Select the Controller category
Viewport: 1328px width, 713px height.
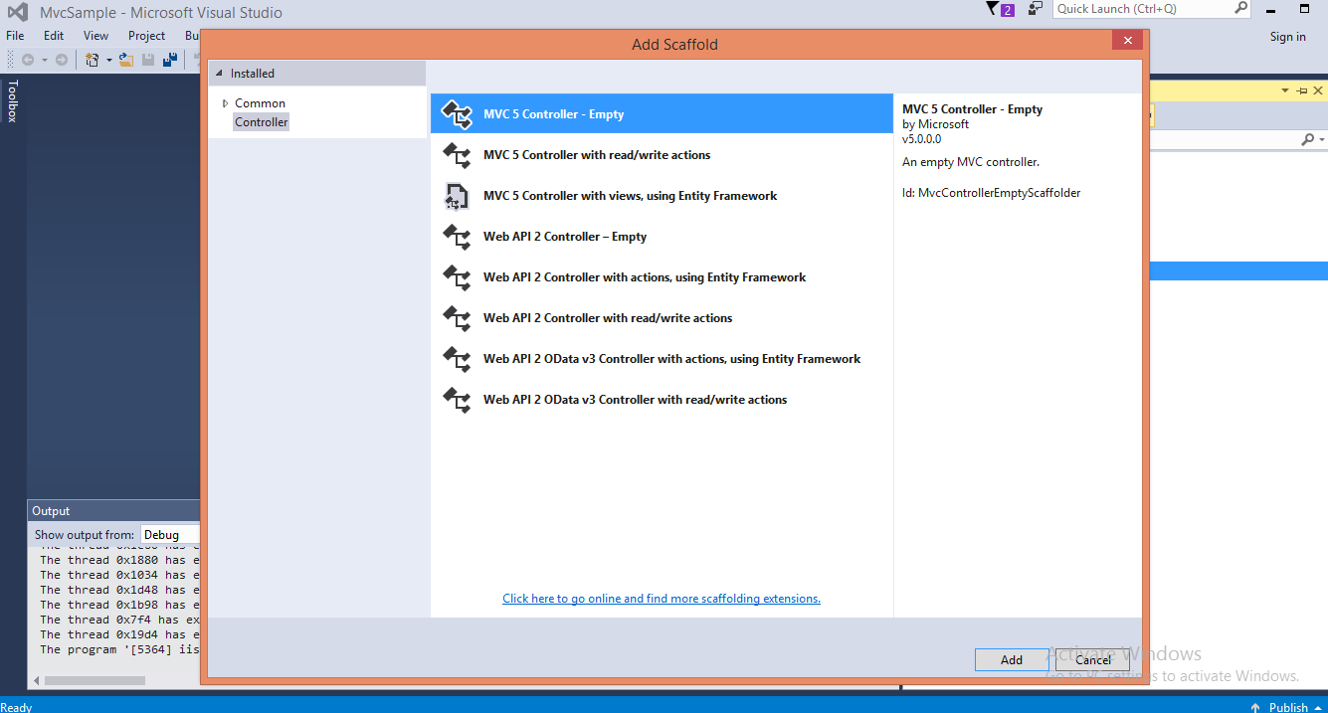tap(262, 122)
